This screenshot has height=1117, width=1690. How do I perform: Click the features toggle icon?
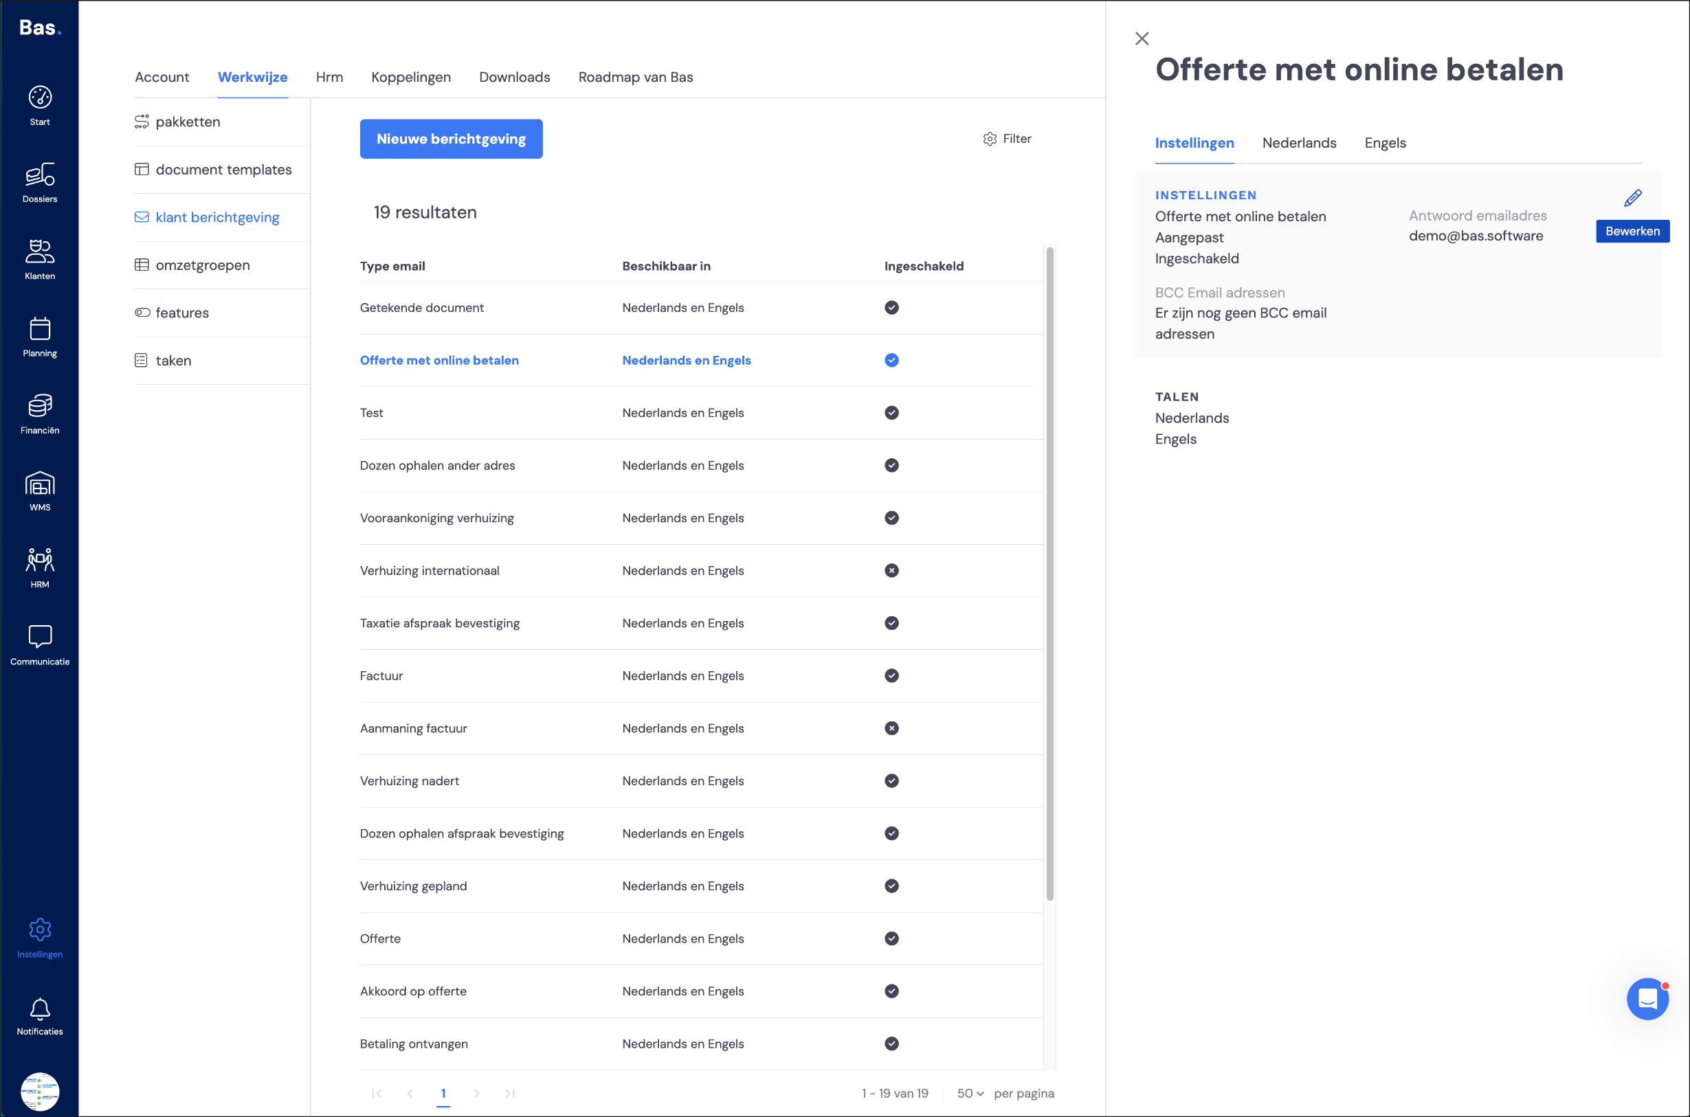142,313
